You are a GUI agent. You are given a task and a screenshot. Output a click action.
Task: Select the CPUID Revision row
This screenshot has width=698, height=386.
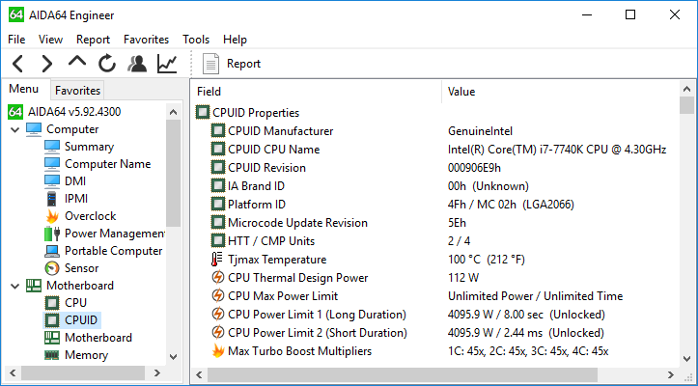pos(436,168)
